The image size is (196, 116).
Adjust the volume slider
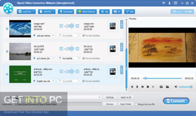[x=186, y=87]
